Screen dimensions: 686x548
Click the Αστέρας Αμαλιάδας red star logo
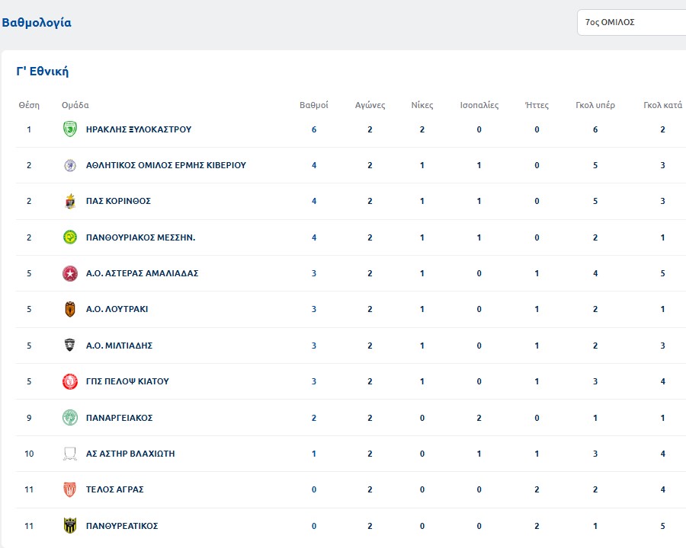pos(70,273)
